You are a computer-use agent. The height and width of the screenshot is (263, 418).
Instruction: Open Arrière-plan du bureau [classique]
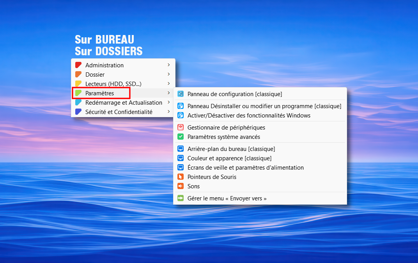coord(231,149)
